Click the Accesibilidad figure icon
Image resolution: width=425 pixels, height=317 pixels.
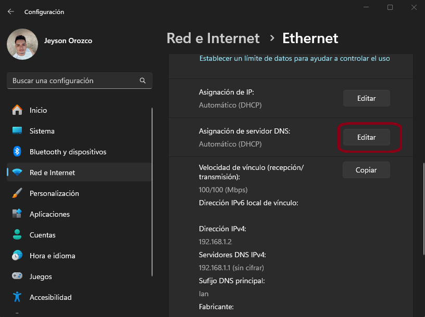pos(17,297)
